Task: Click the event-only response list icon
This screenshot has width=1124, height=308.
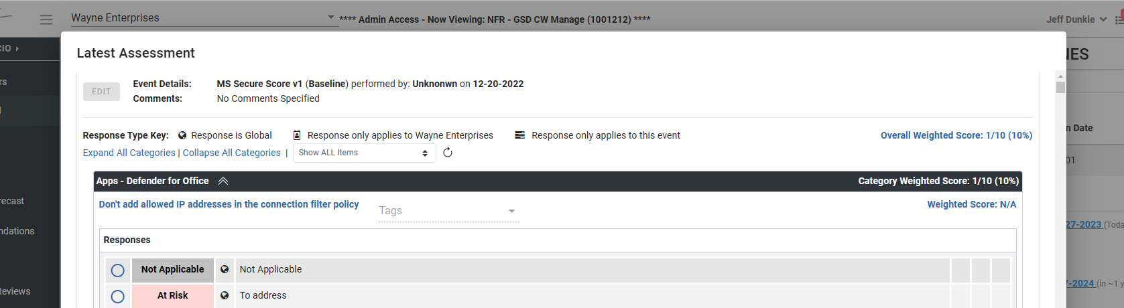Action: pyautogui.click(x=519, y=135)
